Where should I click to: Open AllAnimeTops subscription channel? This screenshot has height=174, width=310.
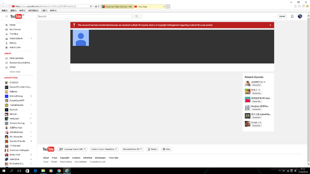16,132
